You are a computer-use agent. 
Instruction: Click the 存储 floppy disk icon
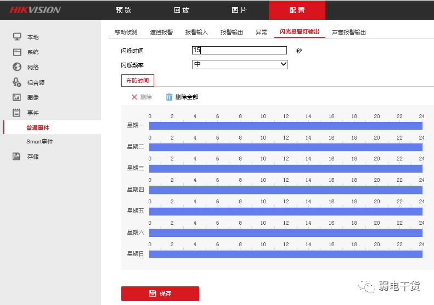pyautogui.click(x=16, y=157)
